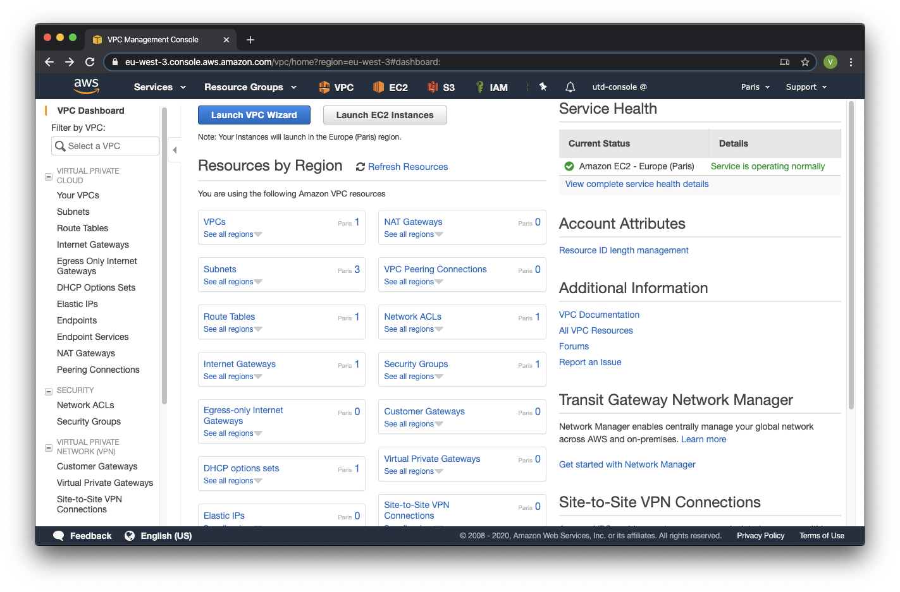Viewport: 900px width, 592px height.
Task: Close the VPC Management Console tab
Action: click(226, 40)
